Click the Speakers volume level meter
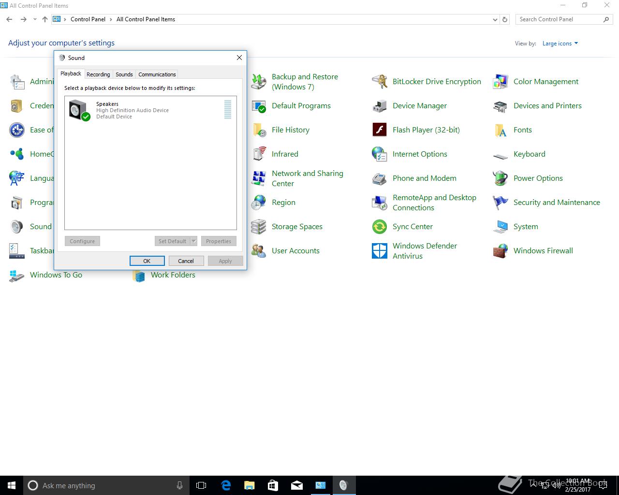 228,110
